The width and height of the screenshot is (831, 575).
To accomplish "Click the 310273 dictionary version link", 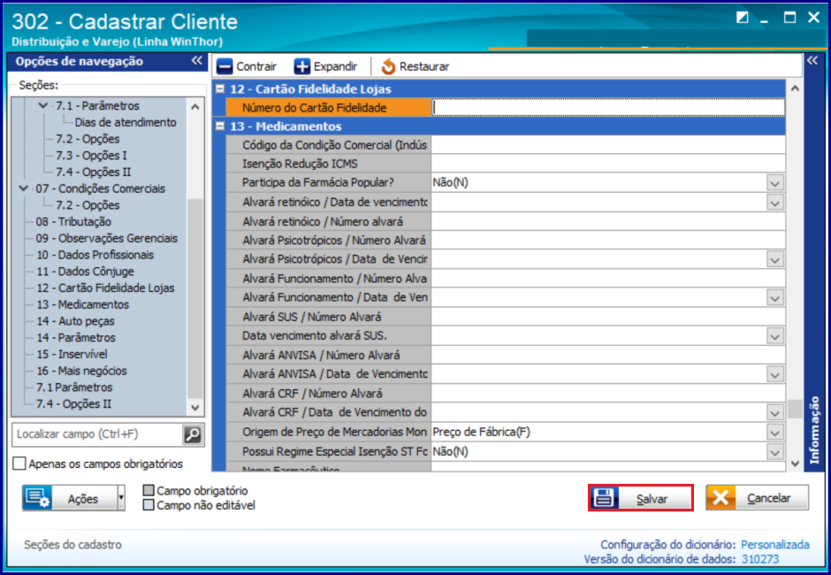I will pyautogui.click(x=760, y=559).
